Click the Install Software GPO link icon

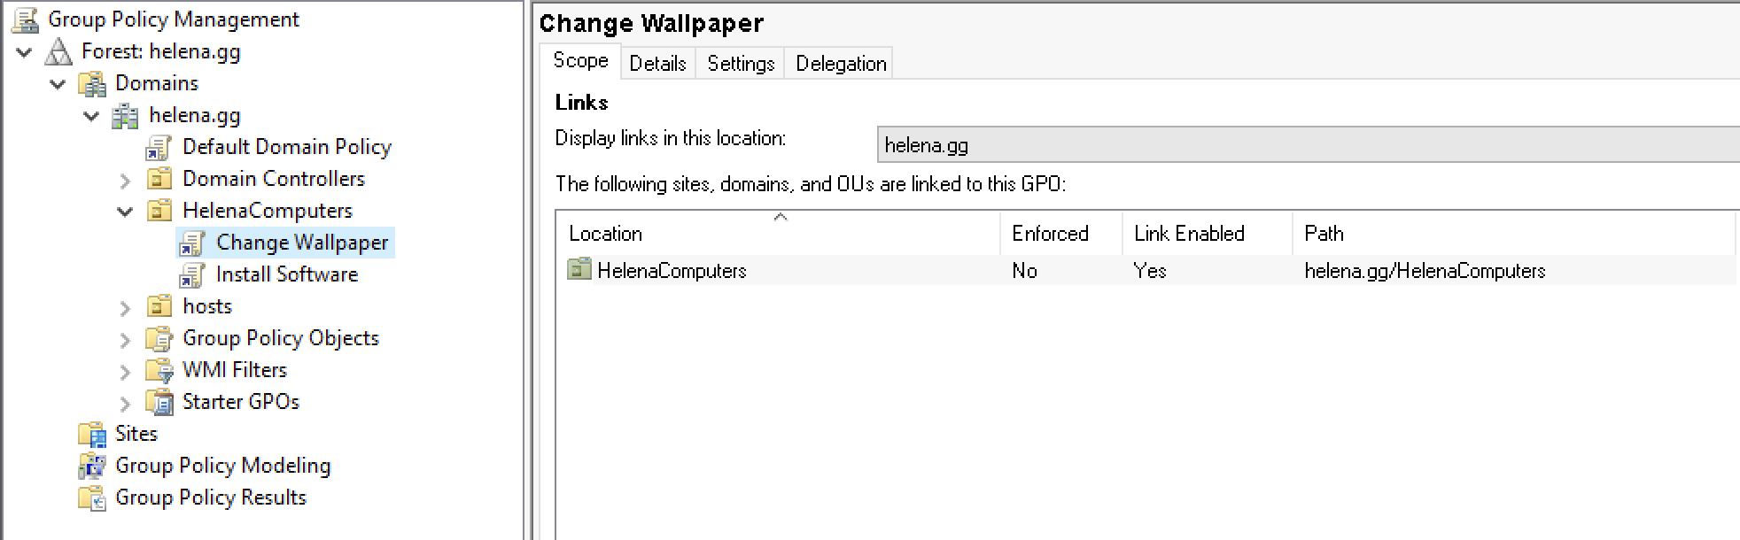coord(192,274)
